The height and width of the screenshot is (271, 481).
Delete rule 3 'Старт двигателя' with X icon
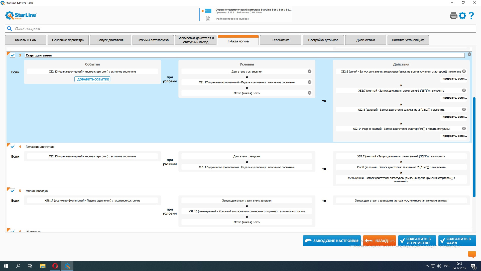(469, 54)
